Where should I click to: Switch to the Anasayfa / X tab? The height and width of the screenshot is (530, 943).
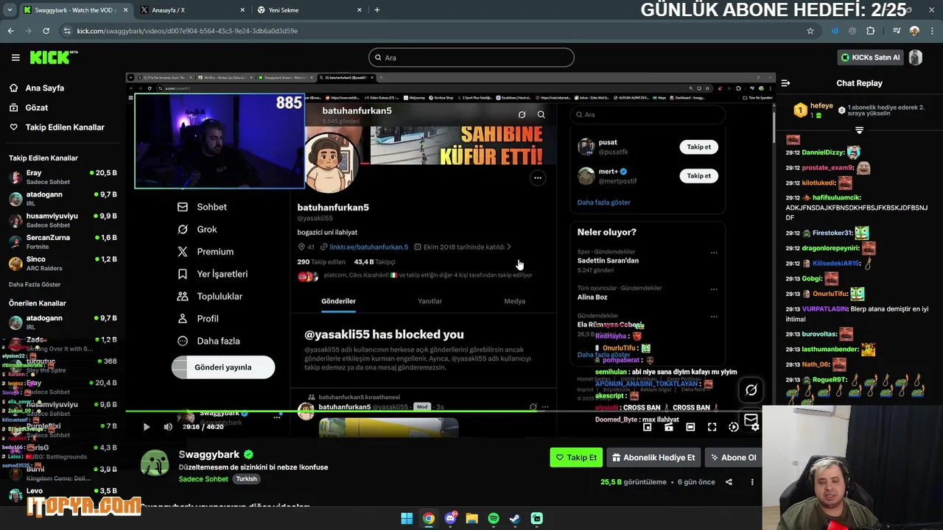[192, 10]
